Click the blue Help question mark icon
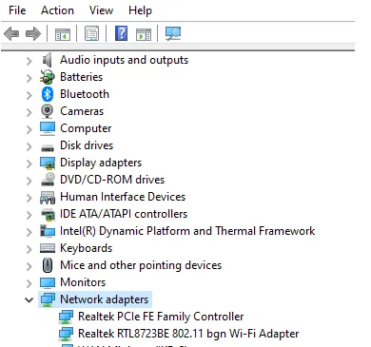Image resolution: width=371 pixels, height=347 pixels. [122, 33]
